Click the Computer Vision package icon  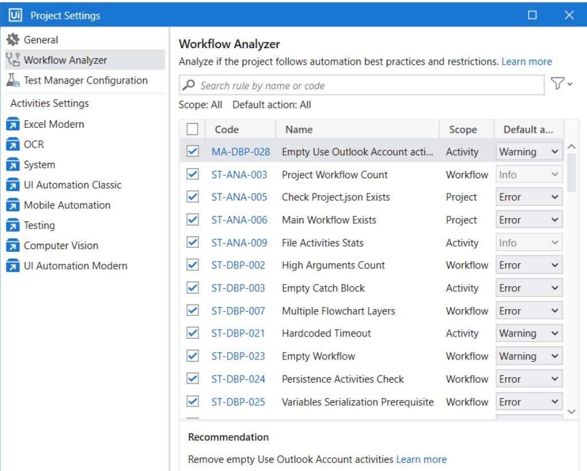coord(13,246)
